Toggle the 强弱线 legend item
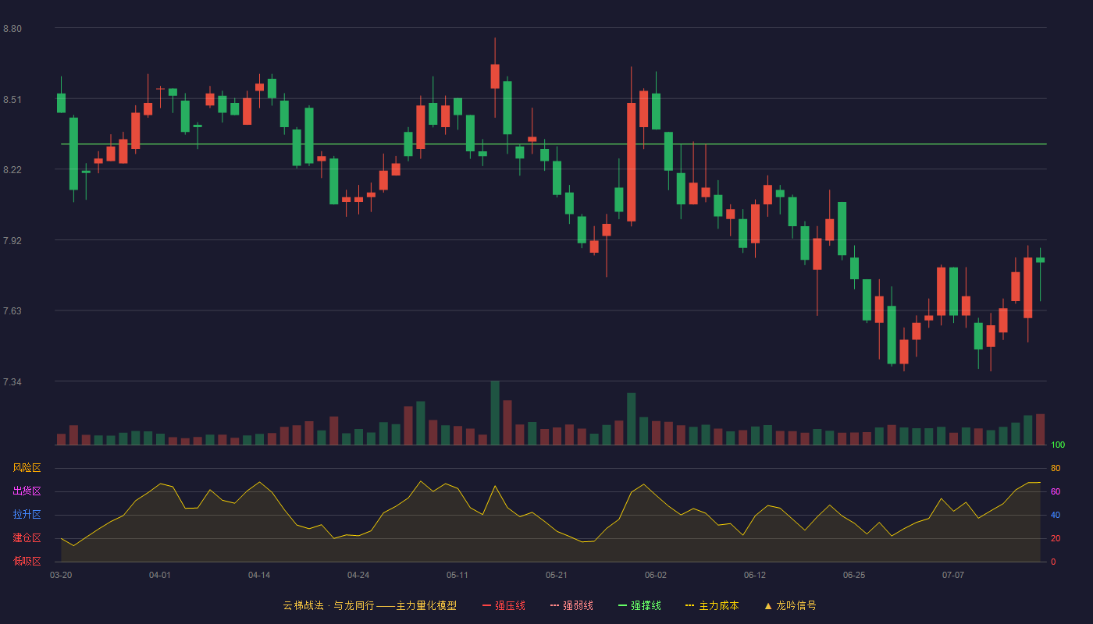 [571, 605]
